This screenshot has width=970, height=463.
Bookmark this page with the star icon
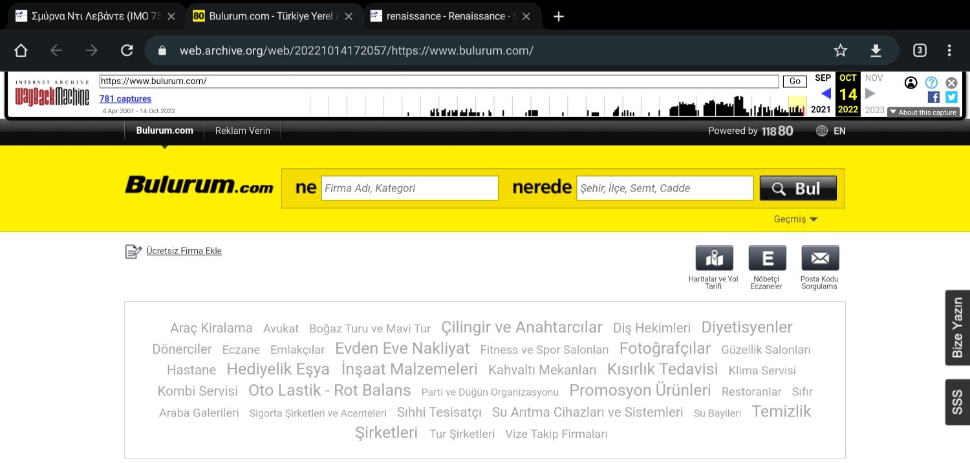coord(840,50)
